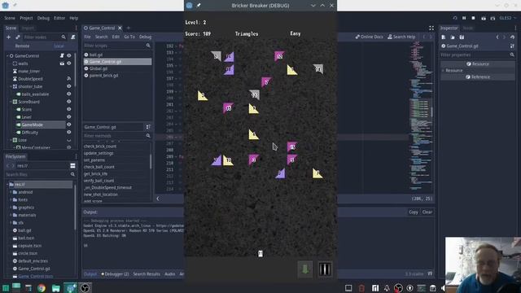Create new resource in Inspector
This screenshot has width=521, height=293.
443,37
